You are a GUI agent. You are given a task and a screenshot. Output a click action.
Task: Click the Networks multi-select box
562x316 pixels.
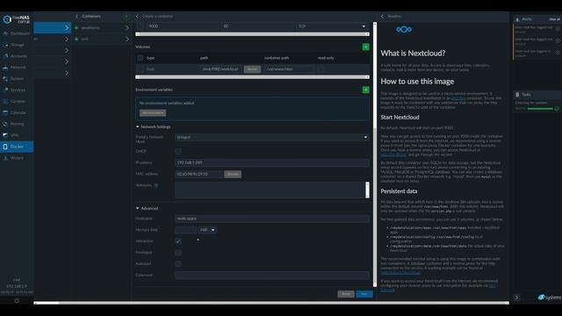271,190
